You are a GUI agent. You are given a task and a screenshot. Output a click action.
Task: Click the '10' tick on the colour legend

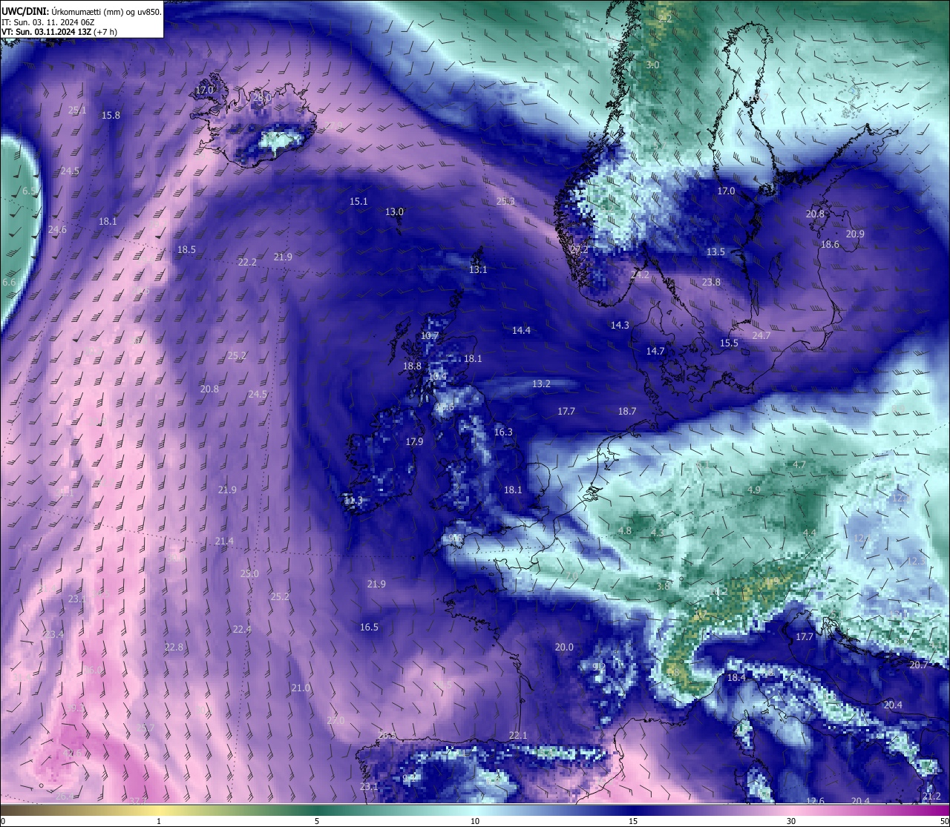pyautogui.click(x=475, y=821)
